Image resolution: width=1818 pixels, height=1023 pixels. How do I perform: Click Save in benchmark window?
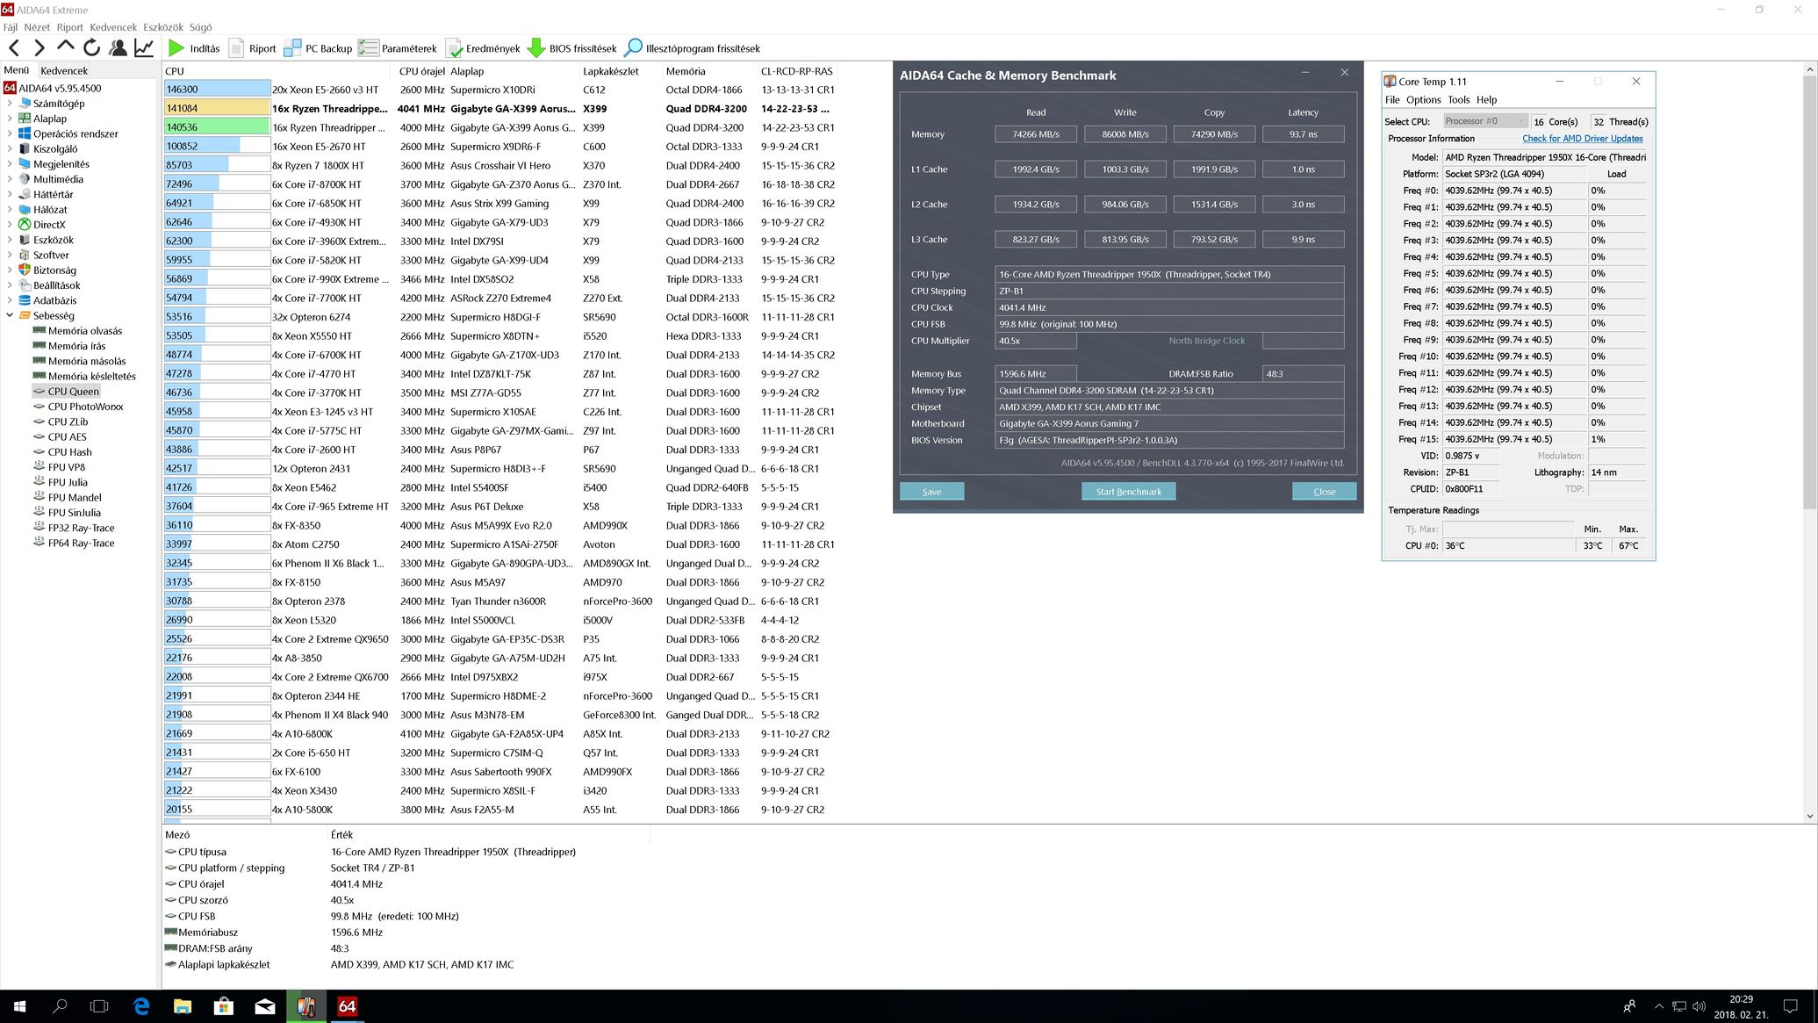(931, 492)
